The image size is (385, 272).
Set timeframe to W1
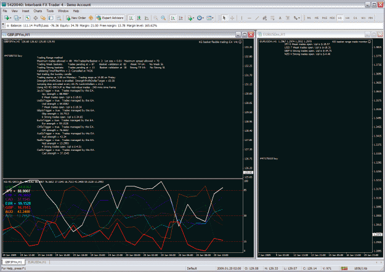363,18
